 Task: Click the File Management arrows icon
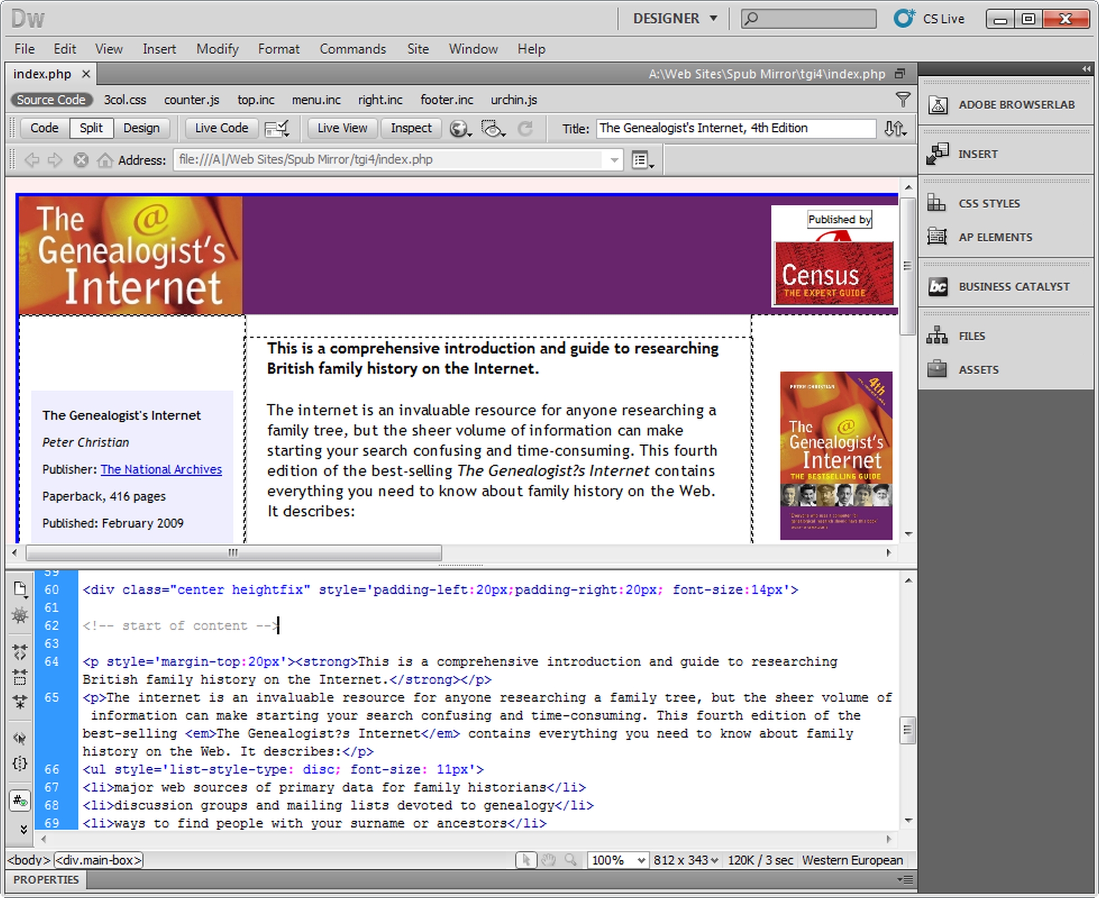895,129
